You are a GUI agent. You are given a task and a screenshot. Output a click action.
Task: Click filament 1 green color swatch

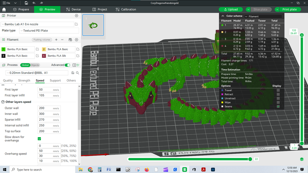tap(4, 49)
